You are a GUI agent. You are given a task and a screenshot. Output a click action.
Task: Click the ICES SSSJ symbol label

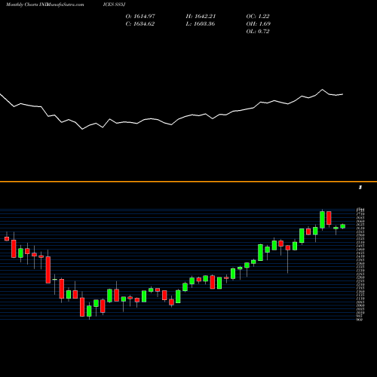pos(114,5)
